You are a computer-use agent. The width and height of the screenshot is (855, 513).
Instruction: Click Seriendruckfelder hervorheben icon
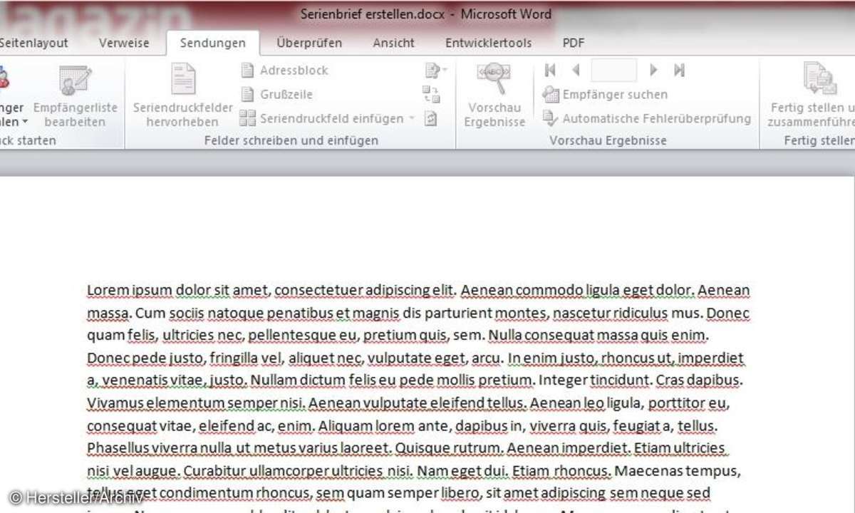[x=182, y=96]
